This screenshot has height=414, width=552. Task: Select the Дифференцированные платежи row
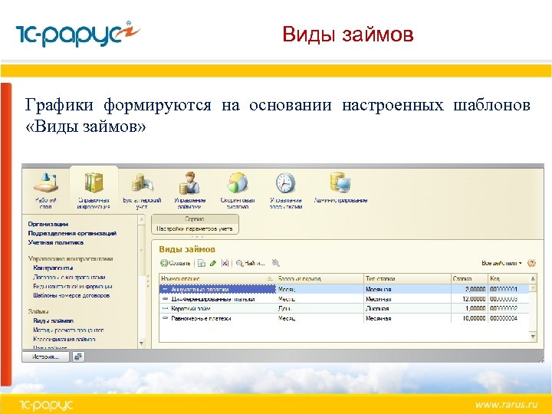(343, 299)
